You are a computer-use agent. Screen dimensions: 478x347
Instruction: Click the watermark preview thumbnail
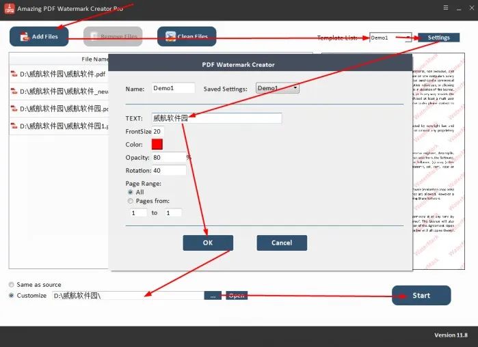point(438,161)
